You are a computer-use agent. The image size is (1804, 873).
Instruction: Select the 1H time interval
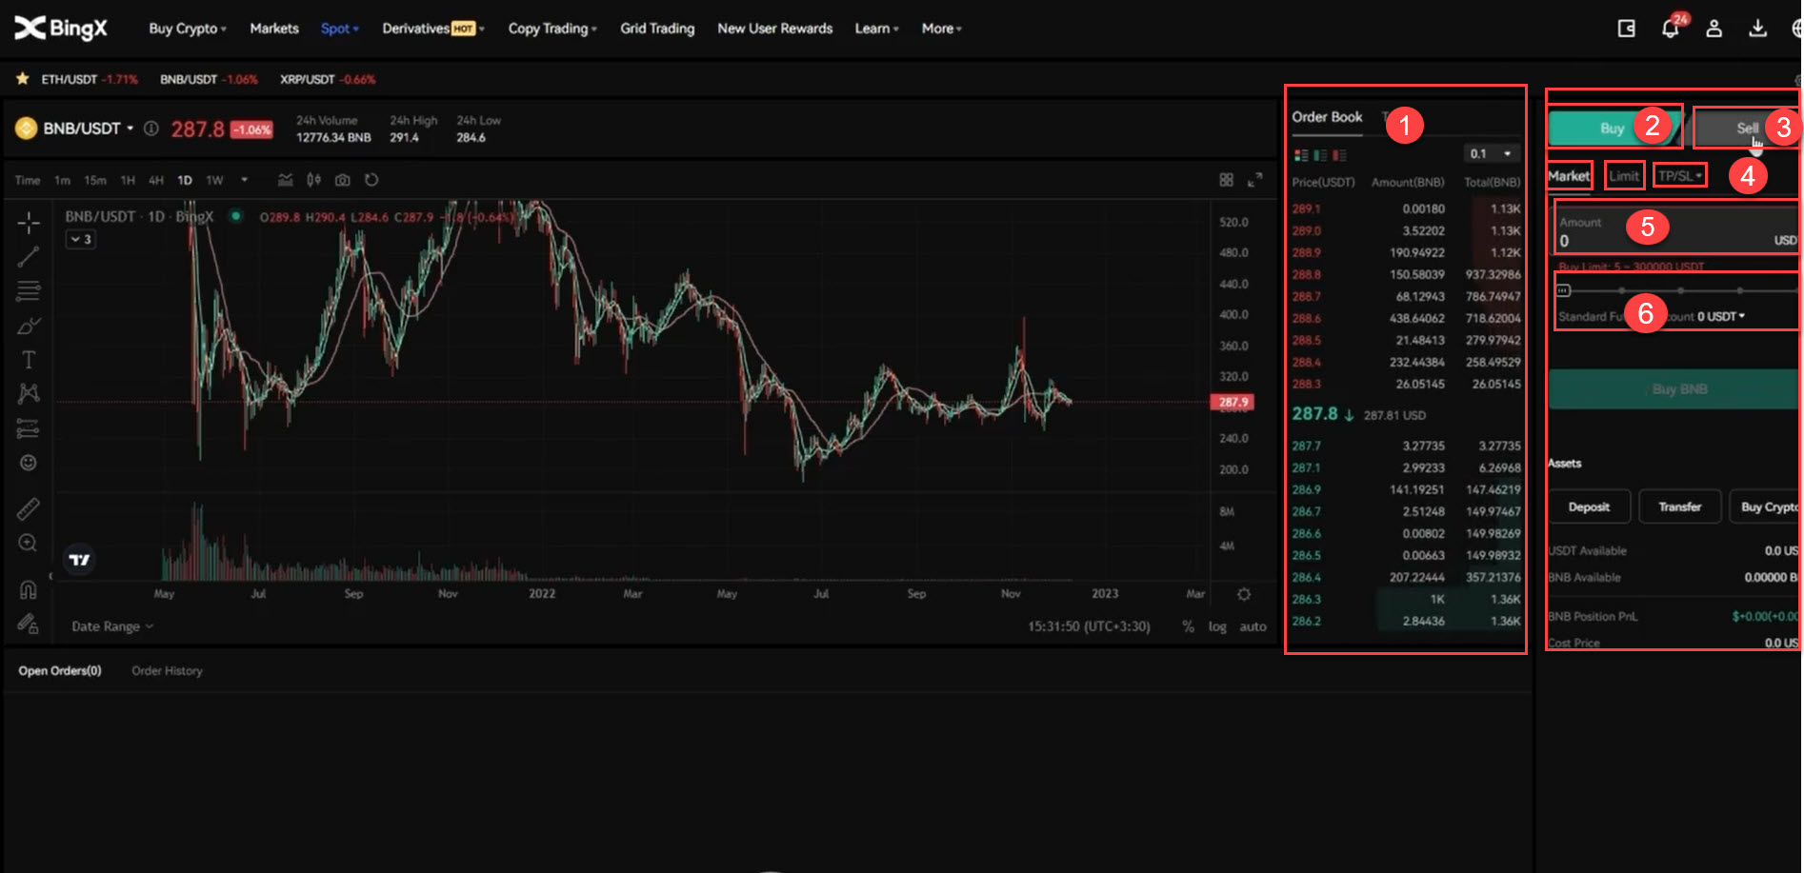[128, 180]
